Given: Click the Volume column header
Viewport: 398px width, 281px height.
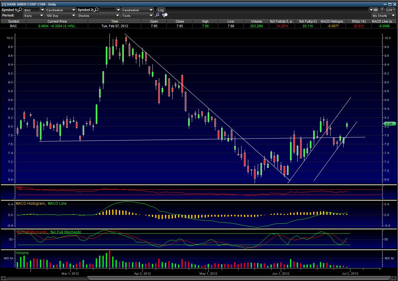Looking at the screenshot, I should [256, 21].
